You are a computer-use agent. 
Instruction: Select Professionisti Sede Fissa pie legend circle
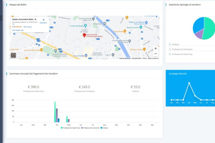tap(170, 54)
